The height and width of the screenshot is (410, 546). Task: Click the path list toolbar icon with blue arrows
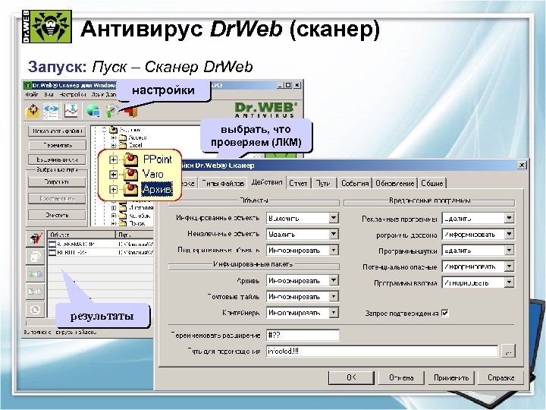pos(52,111)
